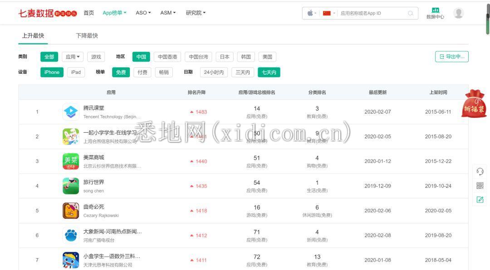Click the date 2020-02-07

click(377, 112)
